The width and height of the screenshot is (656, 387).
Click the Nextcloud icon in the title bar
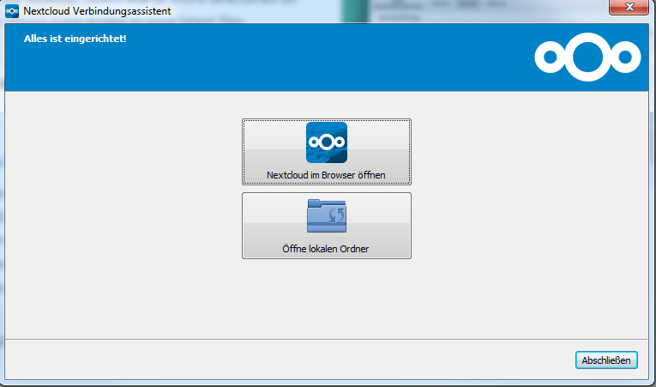(12, 11)
